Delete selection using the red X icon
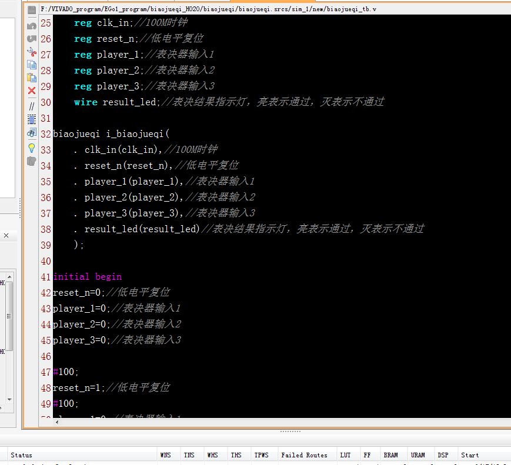Viewport: 511px width, 465px height. click(31, 91)
